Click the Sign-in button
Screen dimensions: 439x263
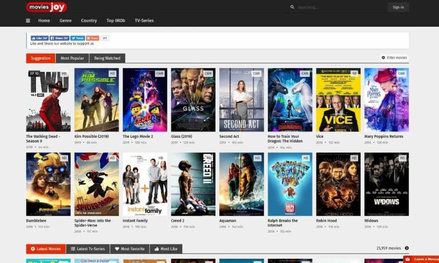(x=398, y=7)
